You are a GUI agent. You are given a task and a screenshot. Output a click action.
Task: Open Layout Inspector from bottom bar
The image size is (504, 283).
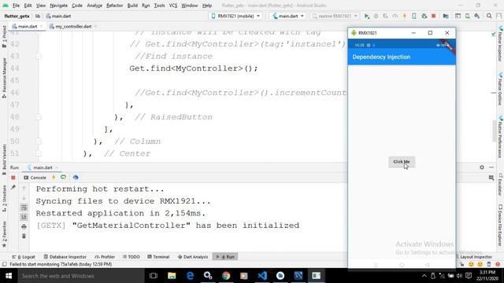coord(474,257)
